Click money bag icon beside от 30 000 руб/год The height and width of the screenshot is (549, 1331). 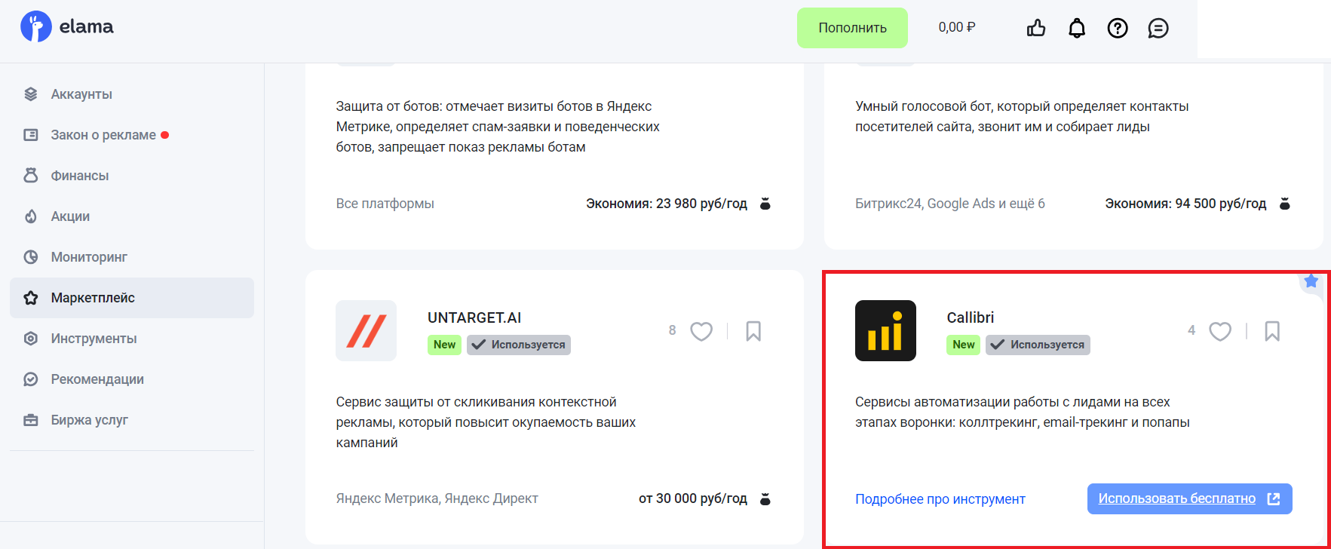click(x=765, y=498)
